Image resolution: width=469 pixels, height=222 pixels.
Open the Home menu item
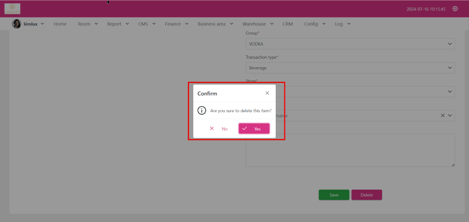click(60, 24)
